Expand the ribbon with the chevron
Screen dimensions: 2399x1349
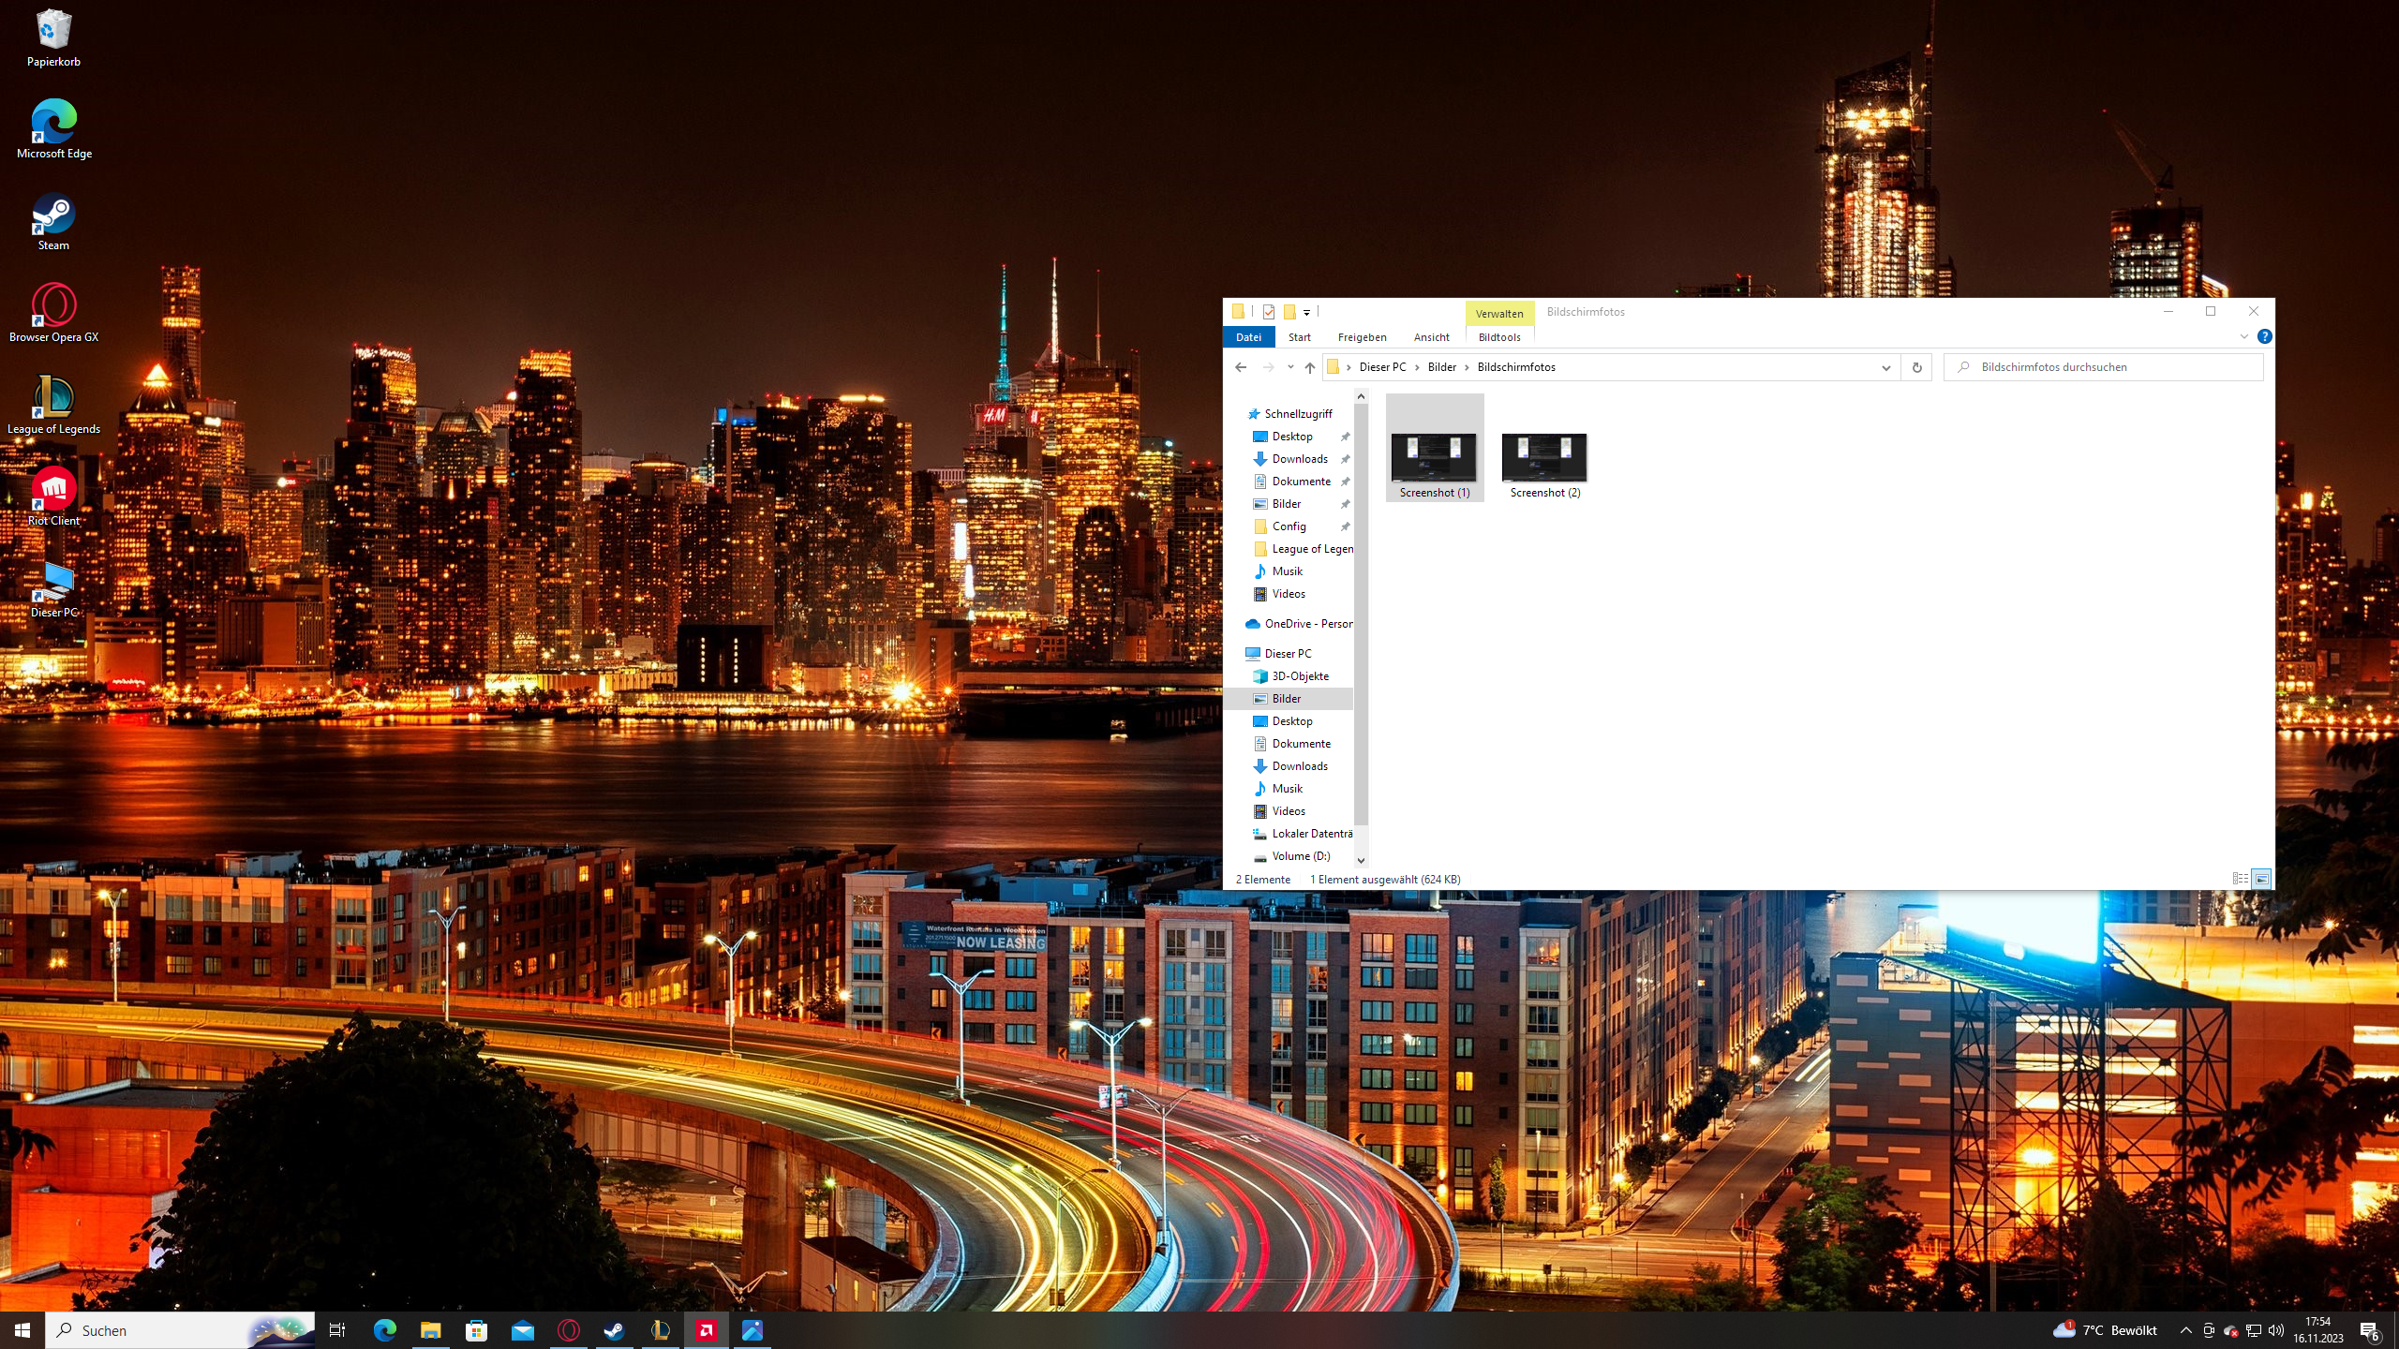click(x=2243, y=337)
